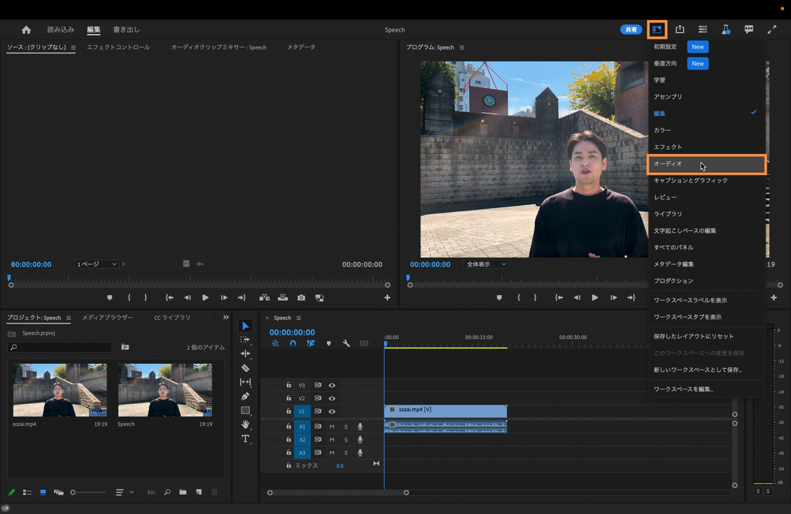
Task: Open Source monitor page dropdown
Action: (97, 264)
